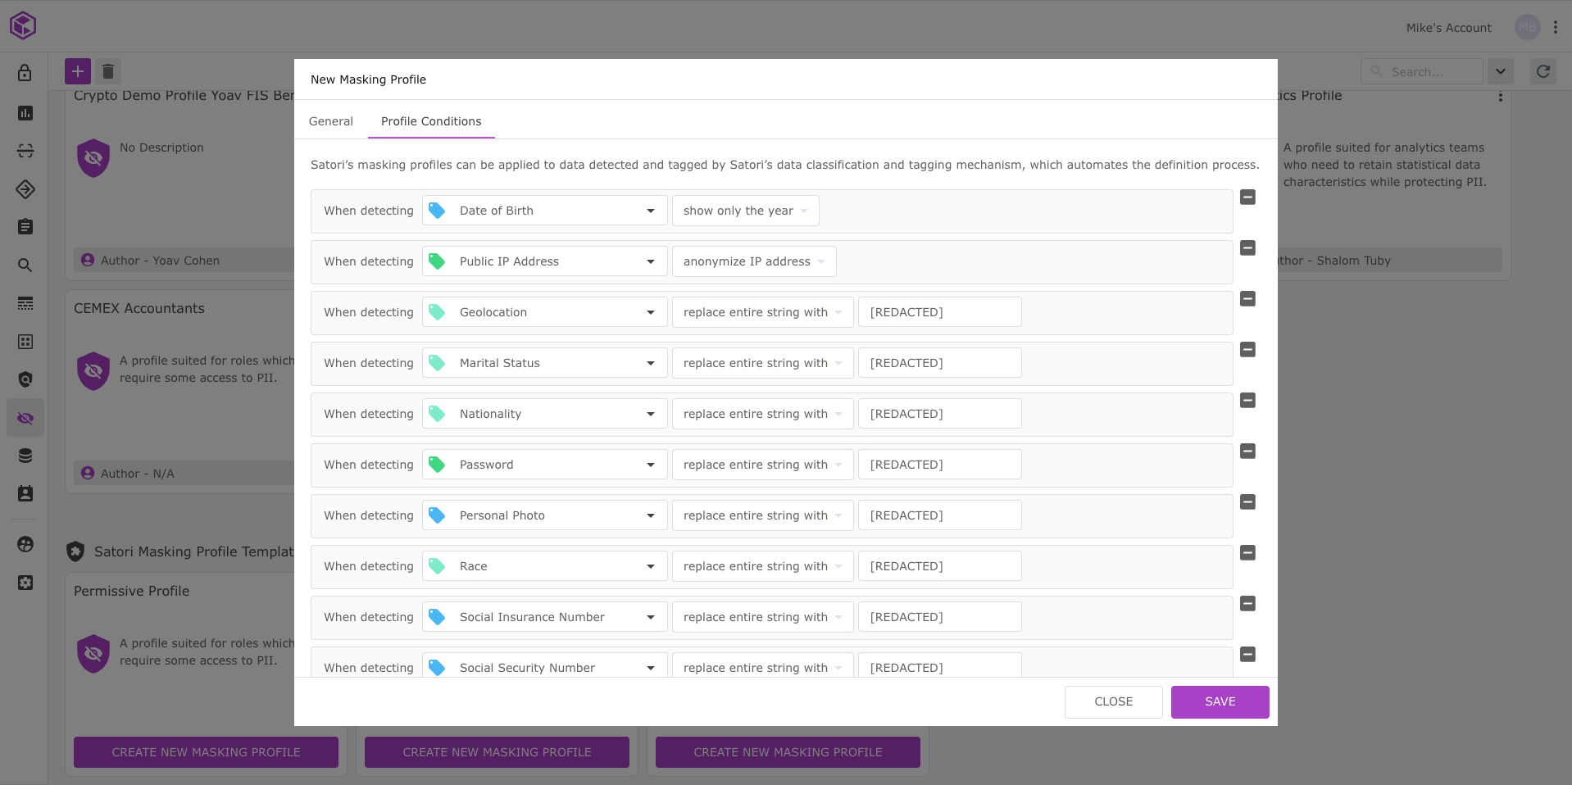1572x785 pixels.
Task: Click the CLOSE button
Action: tap(1113, 701)
